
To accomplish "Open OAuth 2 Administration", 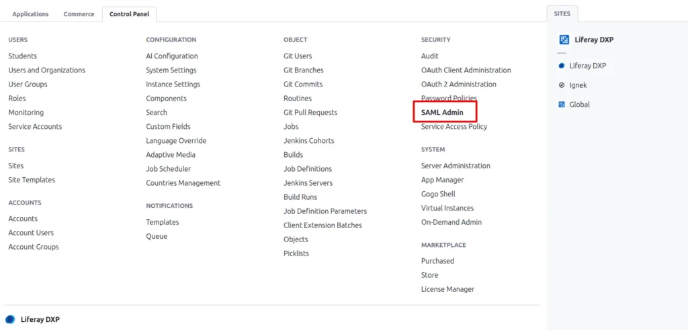I will point(458,85).
